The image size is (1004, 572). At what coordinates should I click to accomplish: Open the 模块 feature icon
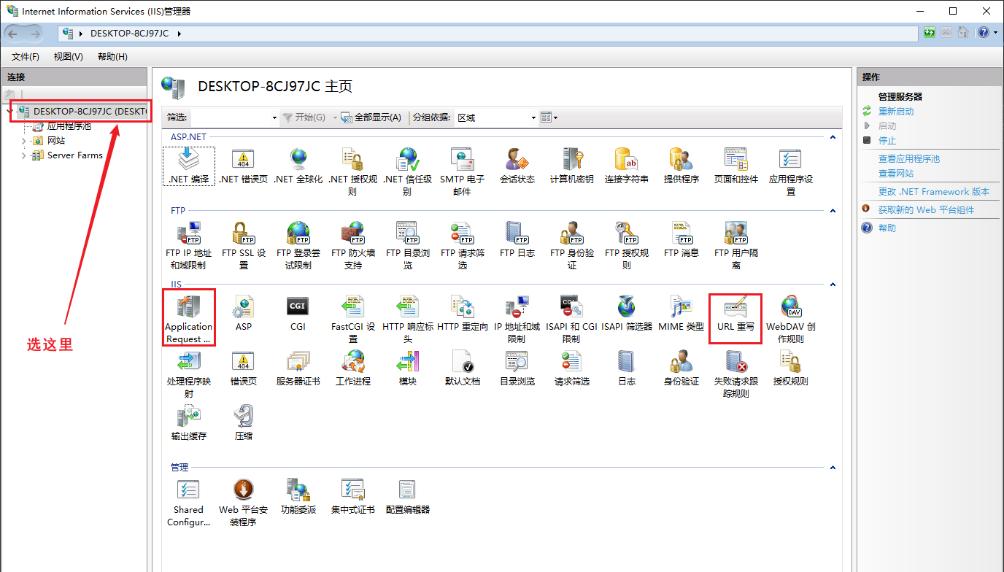coord(408,368)
